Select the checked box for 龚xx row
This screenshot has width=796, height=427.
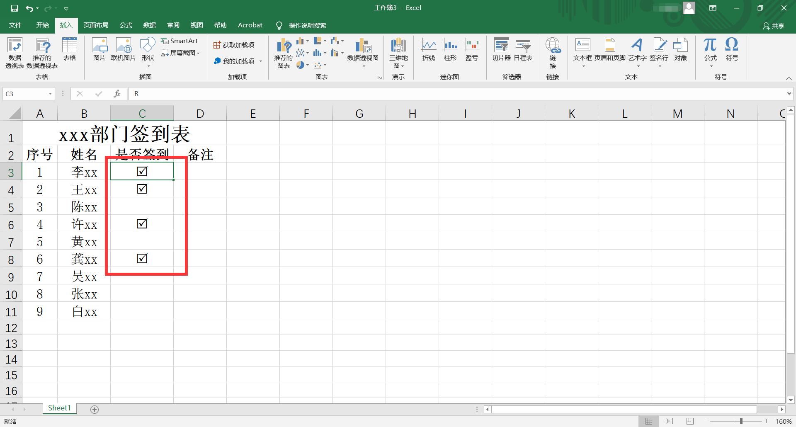[142, 259]
